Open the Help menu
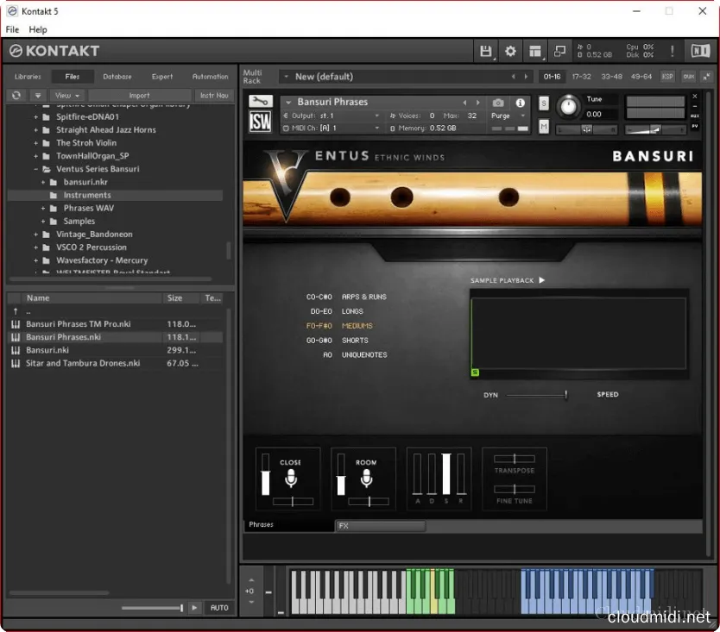This screenshot has height=632, width=720. pyautogui.click(x=38, y=29)
